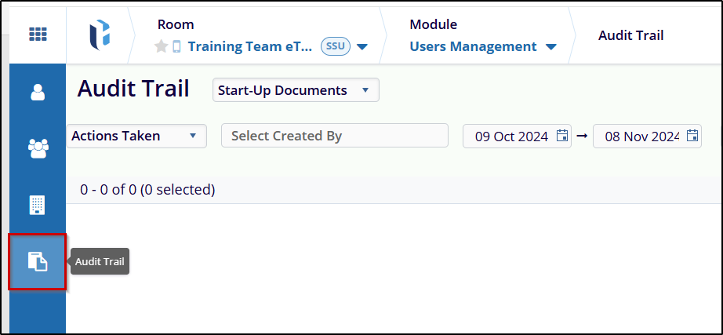Open the Start-Up Documents dropdown
723x335 pixels.
tap(296, 90)
